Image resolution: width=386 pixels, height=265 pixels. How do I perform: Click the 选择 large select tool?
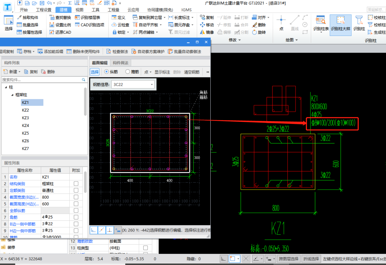pyautogui.click(x=8, y=23)
